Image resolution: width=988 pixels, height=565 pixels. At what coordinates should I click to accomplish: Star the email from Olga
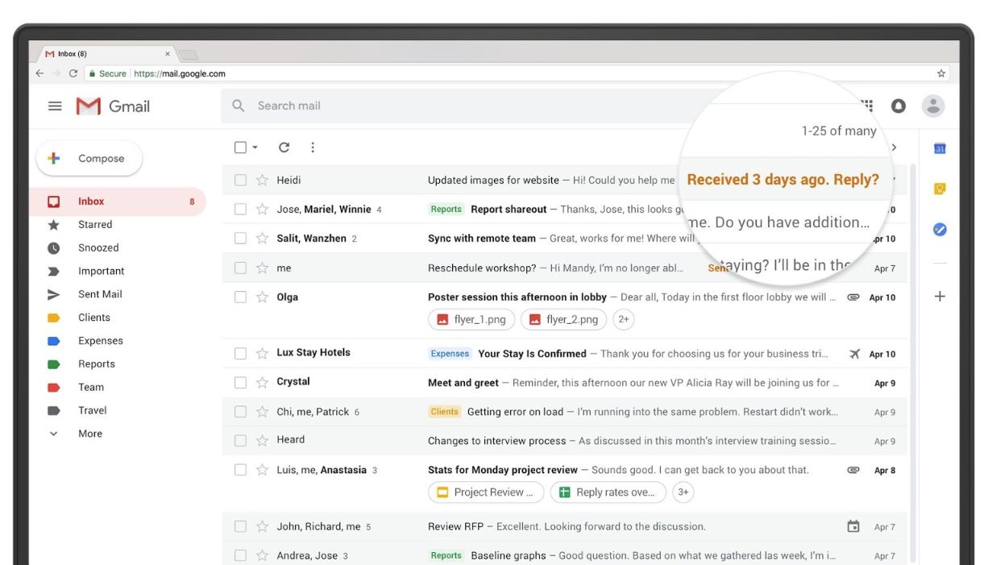point(262,297)
